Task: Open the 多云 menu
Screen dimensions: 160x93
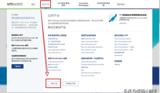Action: tap(33, 4)
